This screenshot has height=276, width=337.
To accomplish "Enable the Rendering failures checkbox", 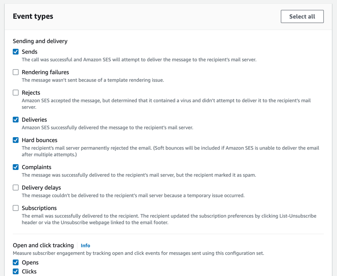I will point(16,72).
